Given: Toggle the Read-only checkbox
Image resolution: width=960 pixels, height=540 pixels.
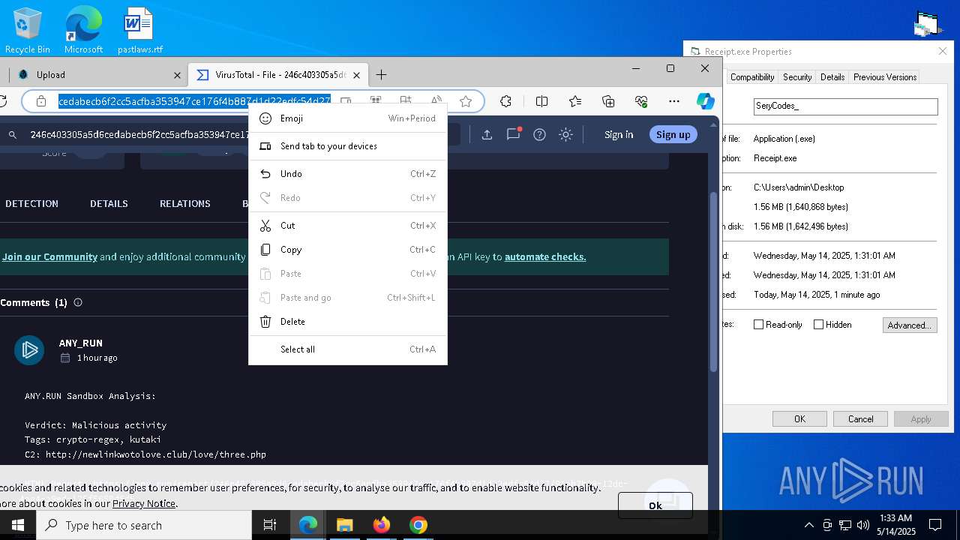Looking at the screenshot, I should pyautogui.click(x=758, y=325).
